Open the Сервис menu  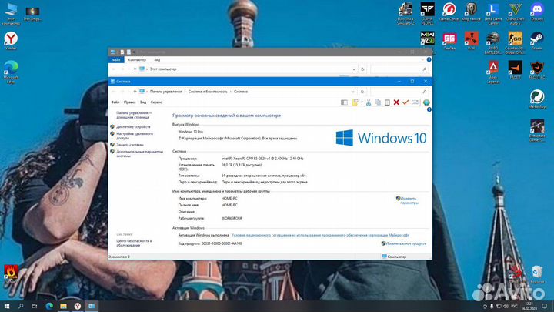pos(156,102)
